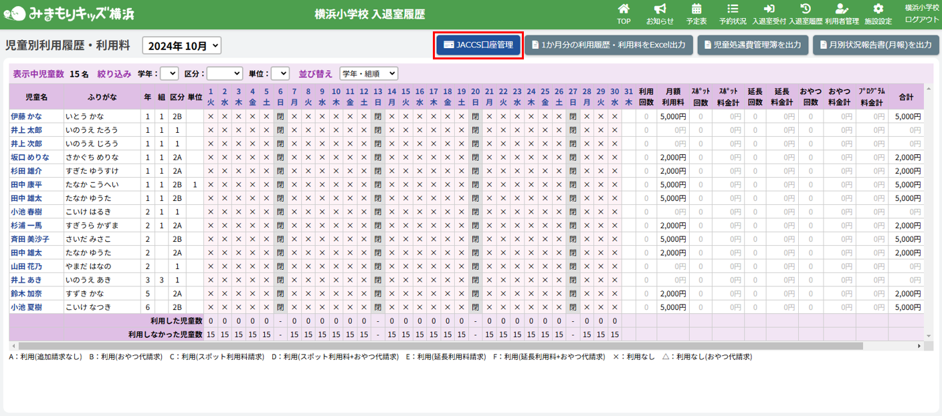942x416 pixels.
Task: Click the 入退室履歴 history icon
Action: [x=806, y=9]
